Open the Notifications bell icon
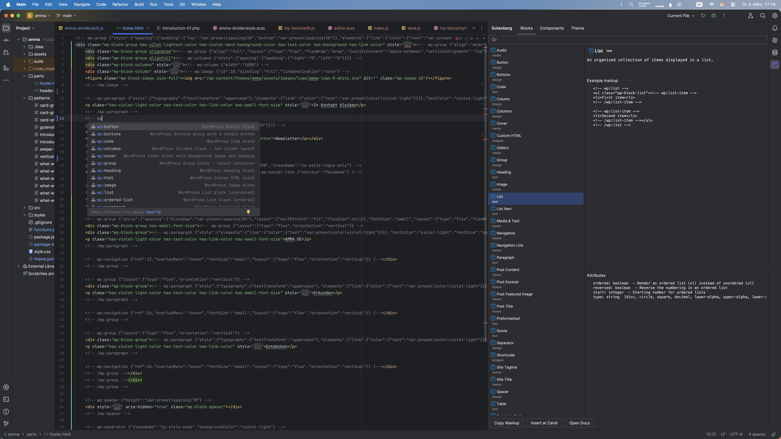This screenshot has width=781, height=439. (775, 28)
